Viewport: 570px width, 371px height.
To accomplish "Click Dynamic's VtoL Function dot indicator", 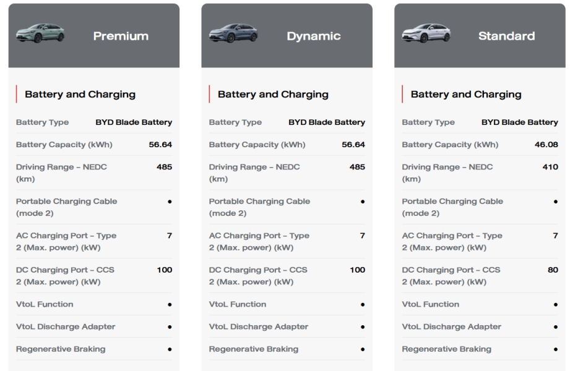I will click(x=363, y=304).
